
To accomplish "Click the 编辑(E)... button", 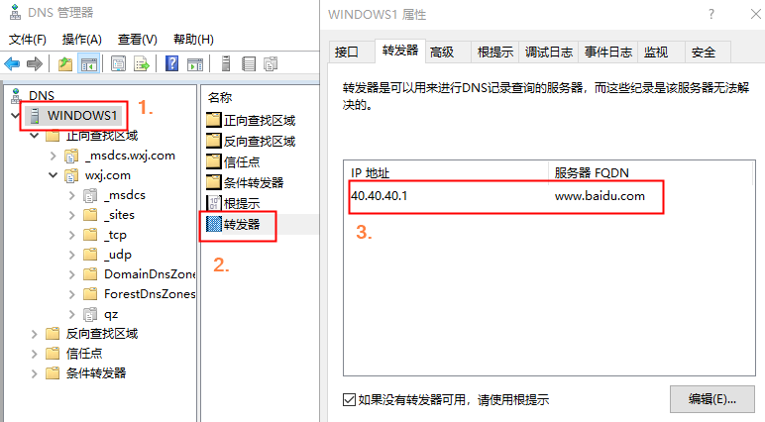I will [x=711, y=399].
